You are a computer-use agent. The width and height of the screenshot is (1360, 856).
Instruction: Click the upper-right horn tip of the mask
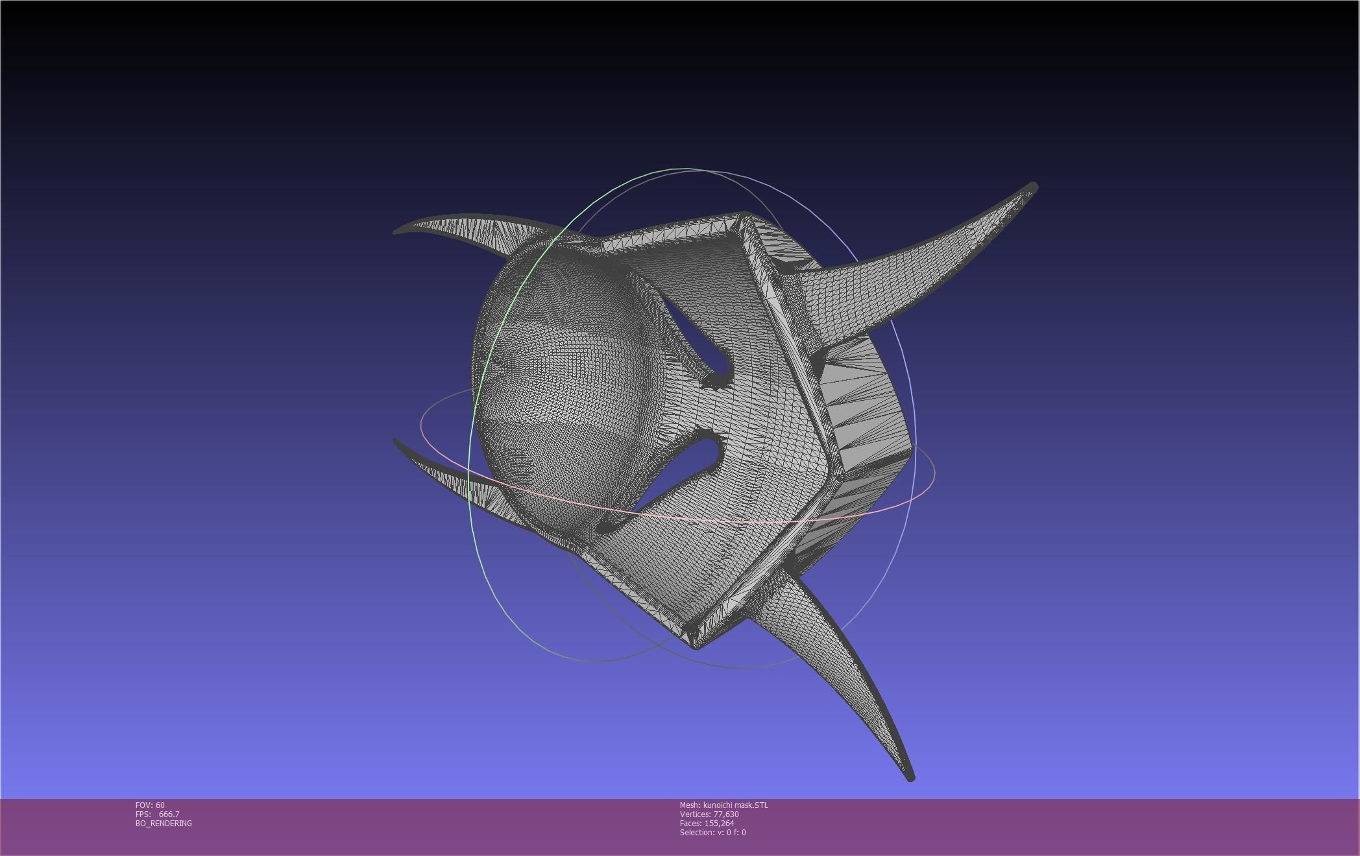pyautogui.click(x=1032, y=189)
